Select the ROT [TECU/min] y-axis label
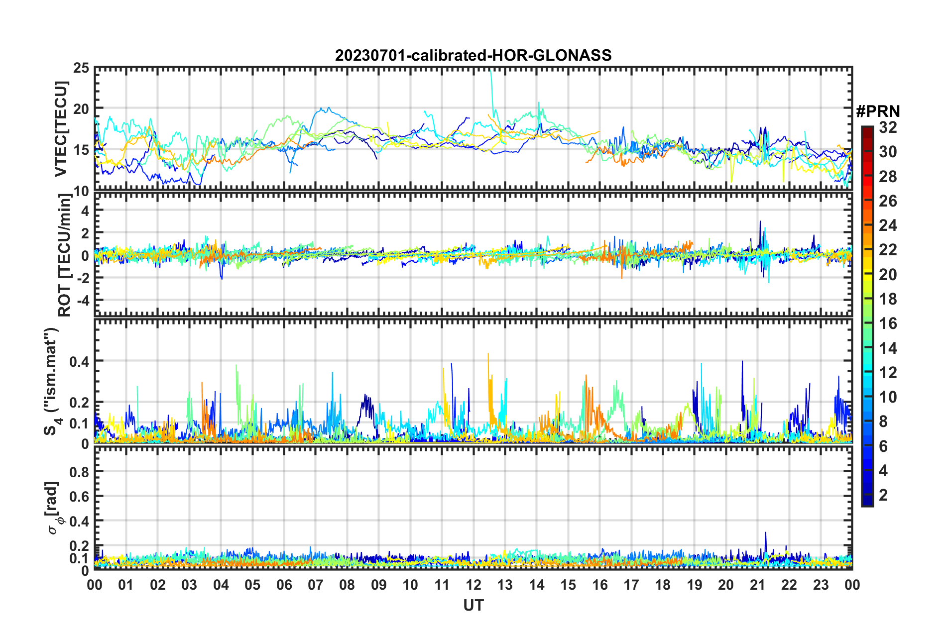This screenshot has height=633, width=947. click(64, 255)
